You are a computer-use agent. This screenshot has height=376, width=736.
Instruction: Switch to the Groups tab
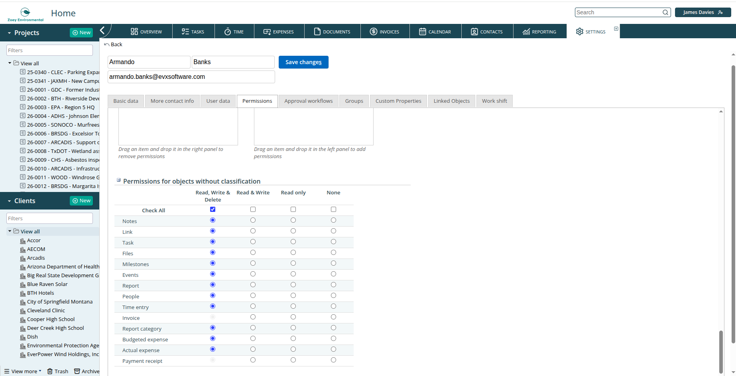click(x=354, y=101)
